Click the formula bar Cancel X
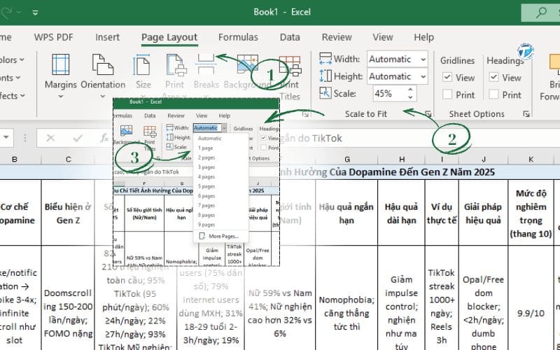The height and width of the screenshot is (350, 560). coord(50,138)
